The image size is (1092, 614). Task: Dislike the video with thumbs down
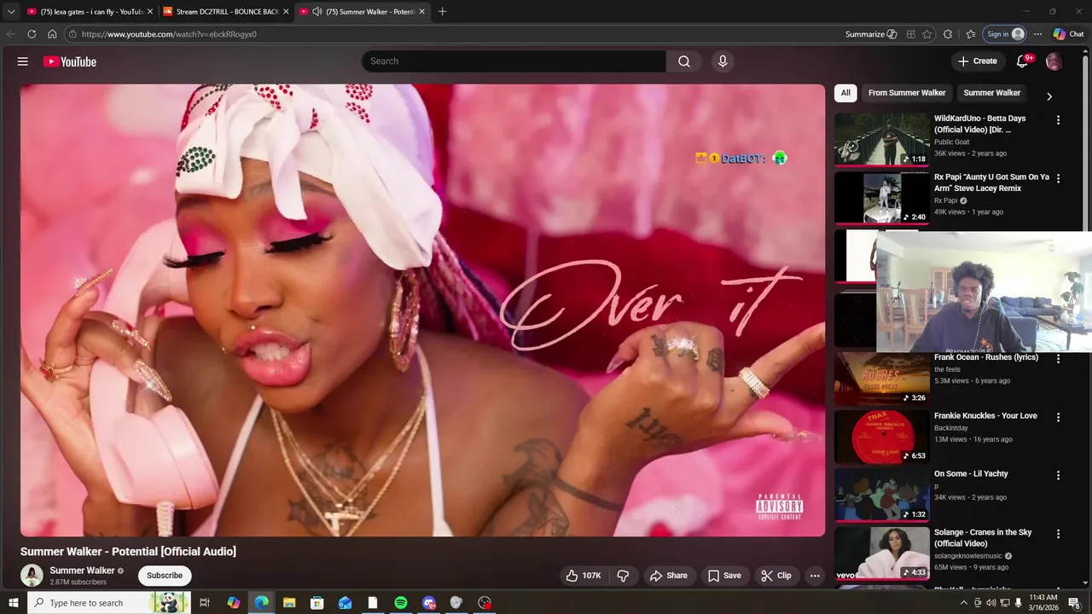[624, 576]
